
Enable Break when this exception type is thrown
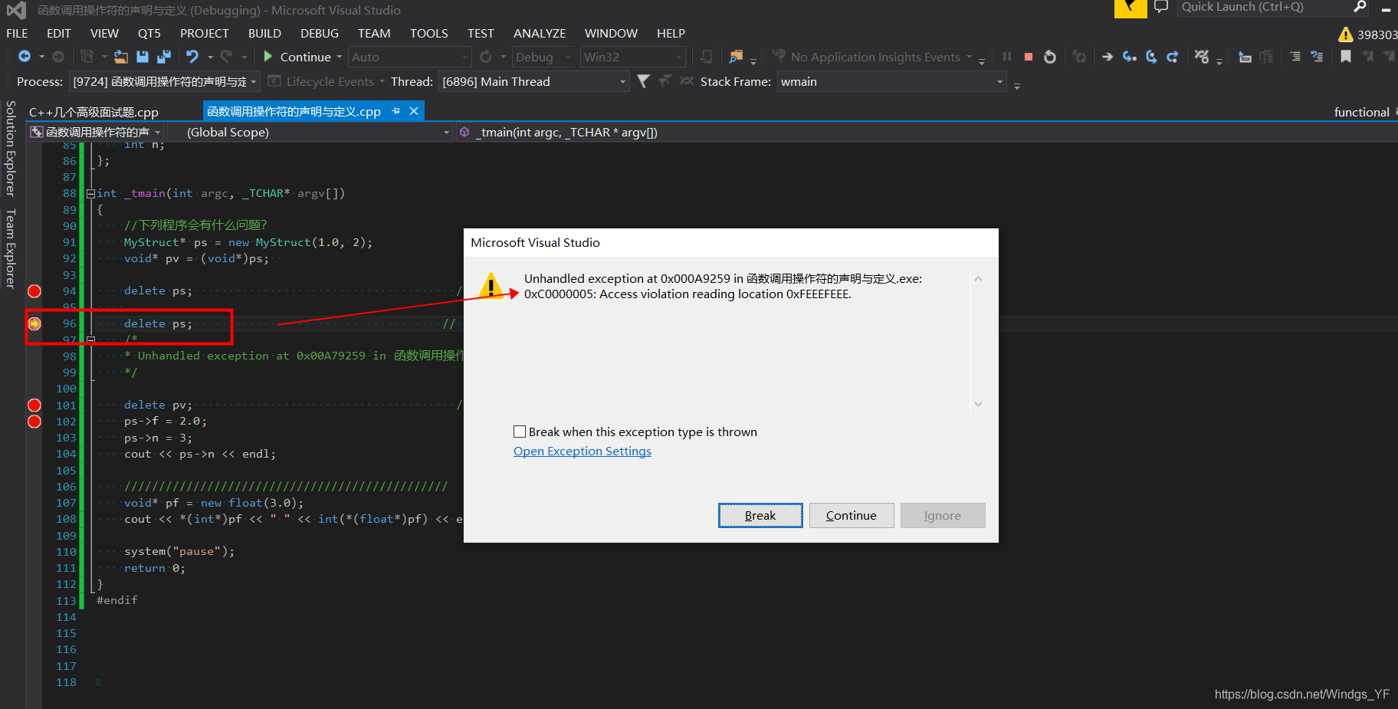click(520, 432)
